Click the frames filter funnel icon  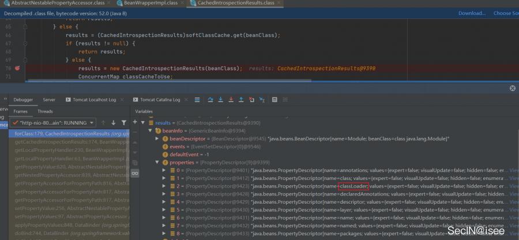pyautogui.click(x=124, y=123)
